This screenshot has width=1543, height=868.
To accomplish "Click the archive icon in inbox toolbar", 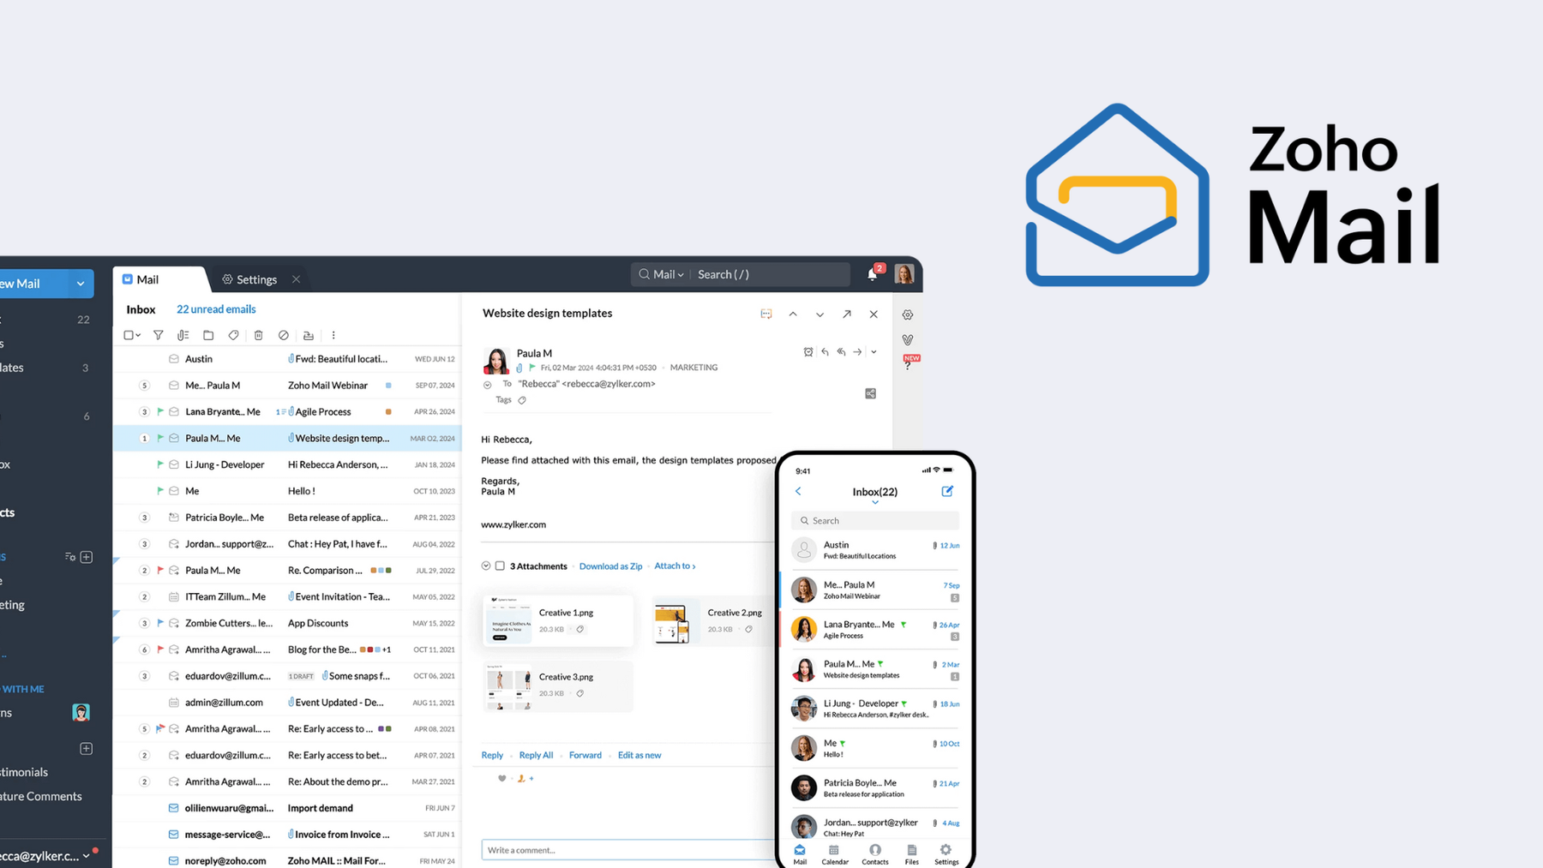I will point(309,335).
